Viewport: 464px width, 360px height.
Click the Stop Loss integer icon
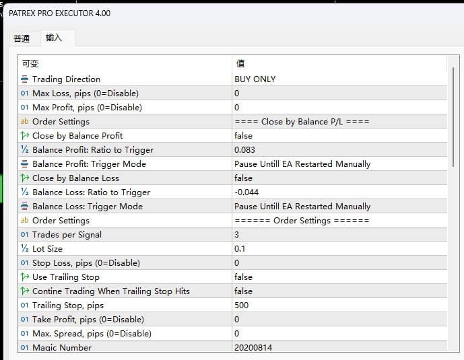[24, 263]
